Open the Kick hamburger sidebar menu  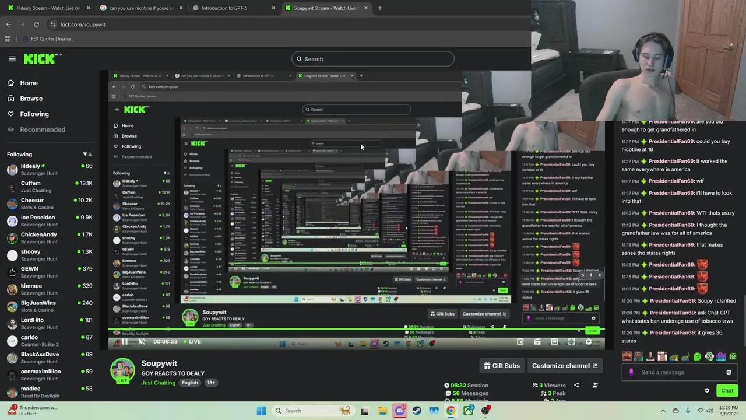[12, 58]
